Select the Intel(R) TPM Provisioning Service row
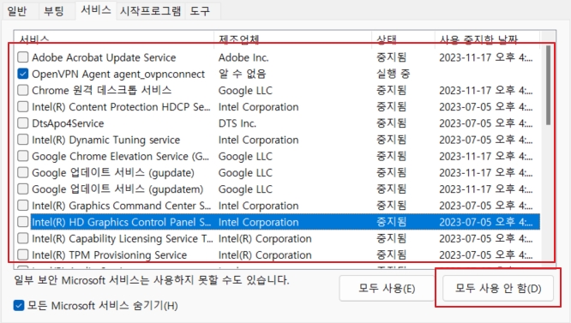This screenshot has width=571, height=323. click(x=279, y=254)
